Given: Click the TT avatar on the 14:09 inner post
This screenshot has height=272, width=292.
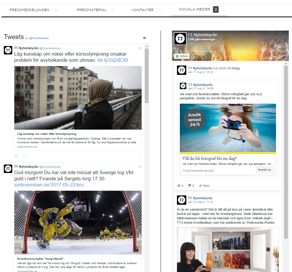Looking at the screenshot, I should click(x=183, y=86).
